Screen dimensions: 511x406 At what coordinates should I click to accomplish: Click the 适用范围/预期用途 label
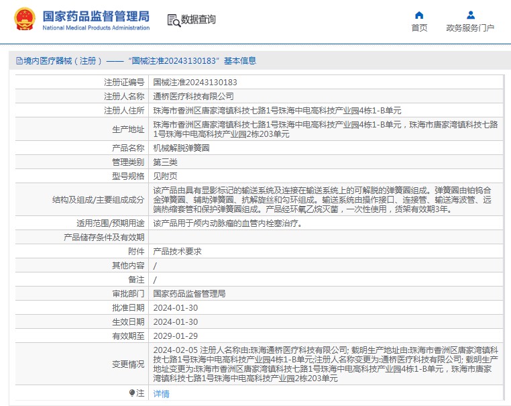pyautogui.click(x=110, y=223)
